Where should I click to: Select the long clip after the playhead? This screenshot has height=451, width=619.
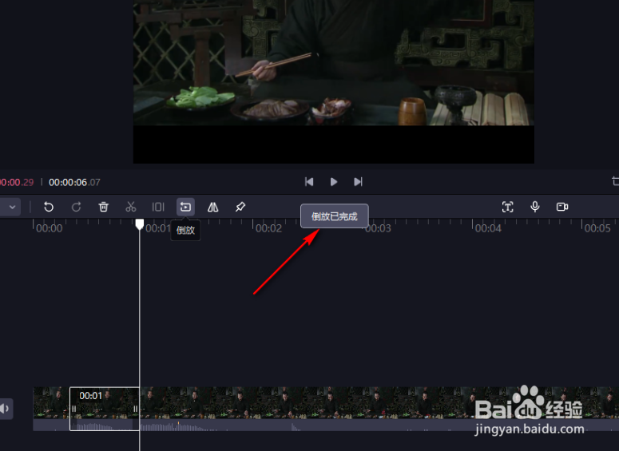point(379,409)
